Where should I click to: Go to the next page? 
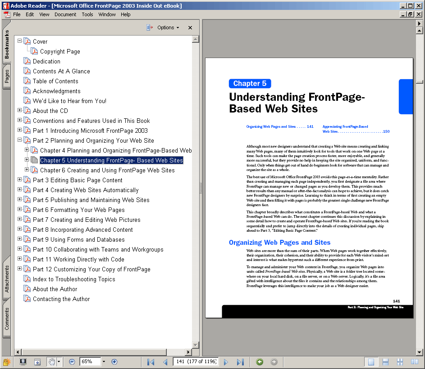tap(226, 362)
